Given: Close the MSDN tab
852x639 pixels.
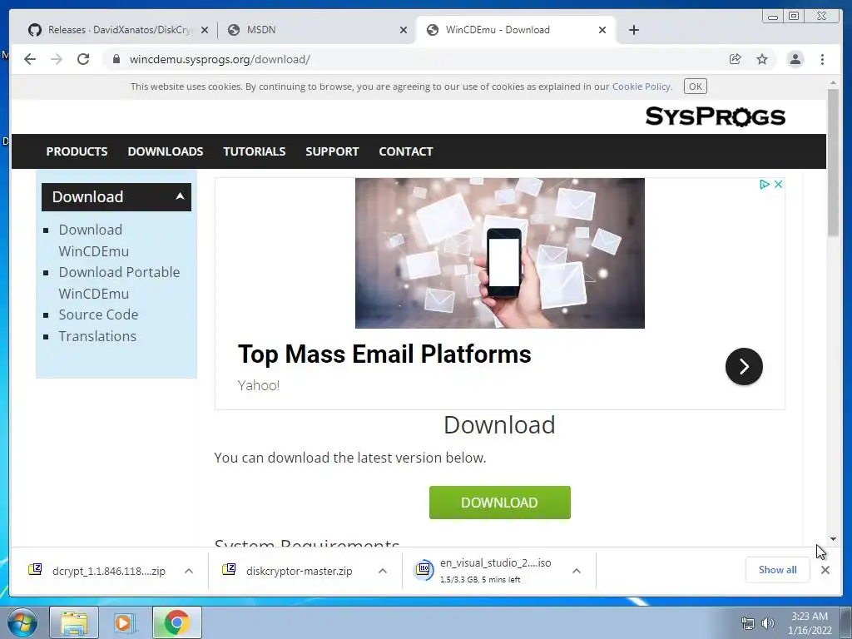Looking at the screenshot, I should [x=404, y=31].
